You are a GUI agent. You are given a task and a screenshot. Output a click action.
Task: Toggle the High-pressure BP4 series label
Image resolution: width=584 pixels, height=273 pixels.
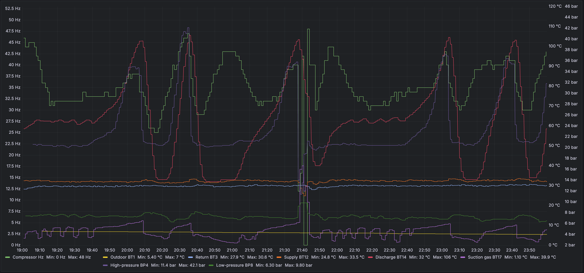click(129, 265)
